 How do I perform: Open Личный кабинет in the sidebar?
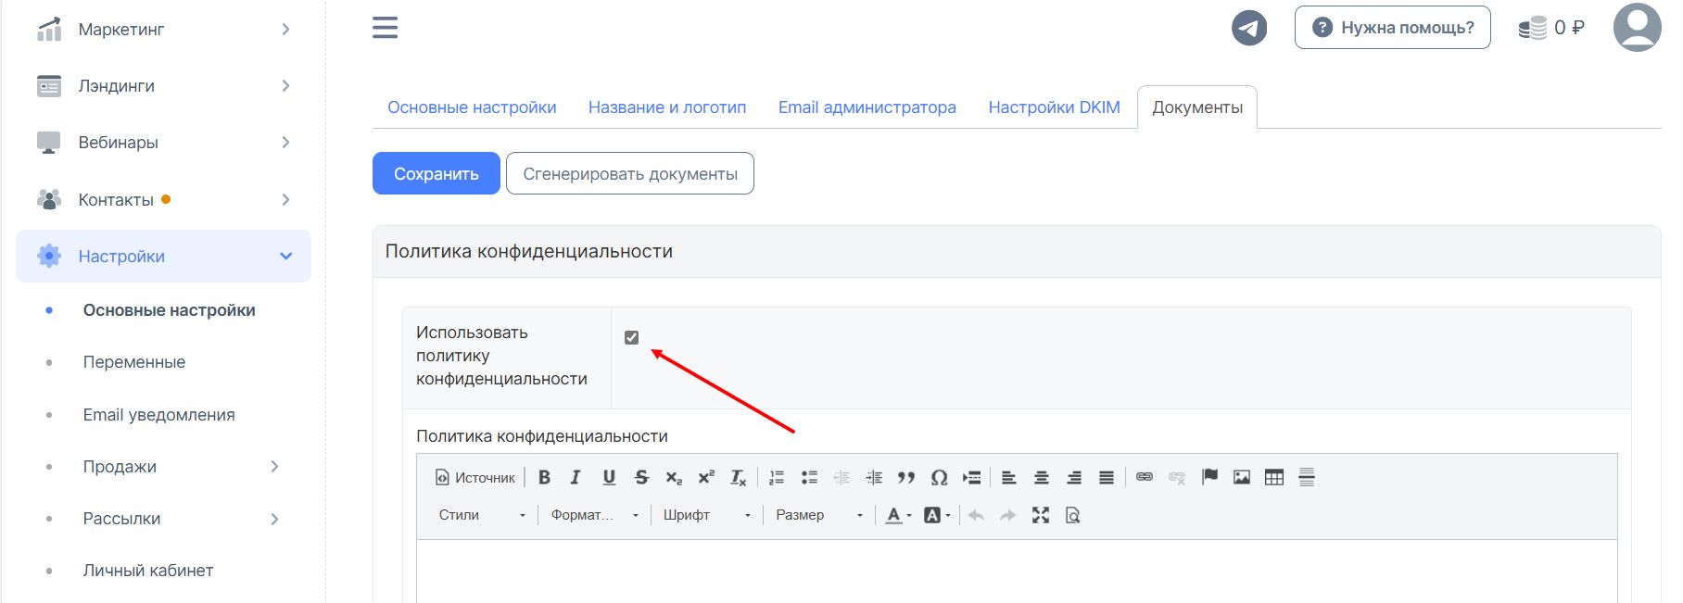coord(148,571)
